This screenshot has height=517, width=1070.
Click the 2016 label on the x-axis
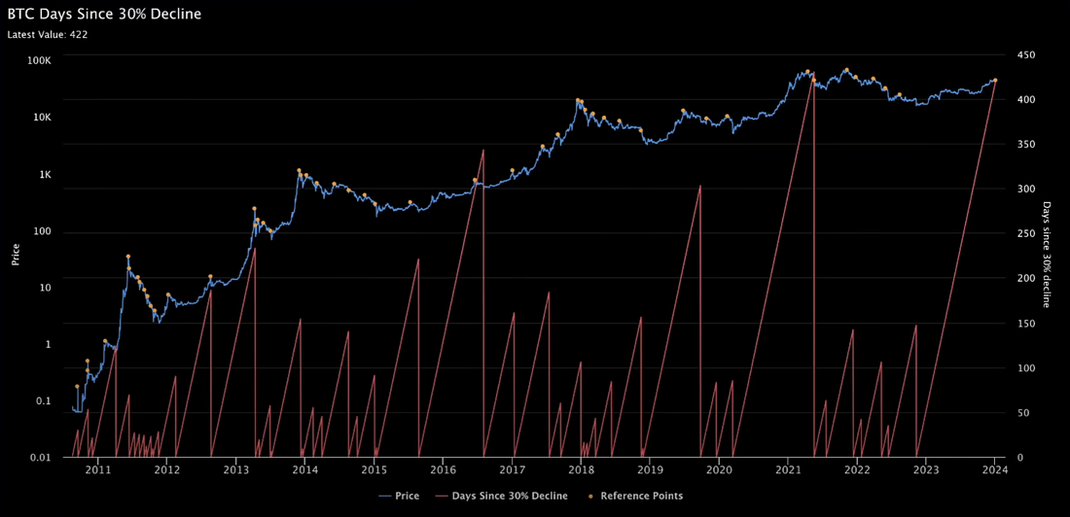[x=443, y=469]
